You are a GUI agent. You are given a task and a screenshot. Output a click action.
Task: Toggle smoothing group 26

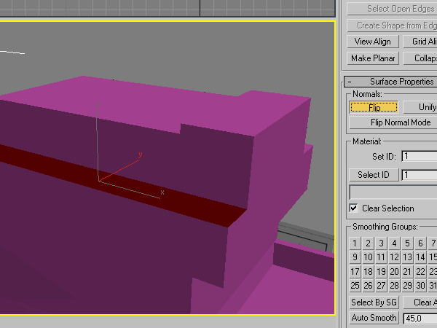click(x=368, y=285)
